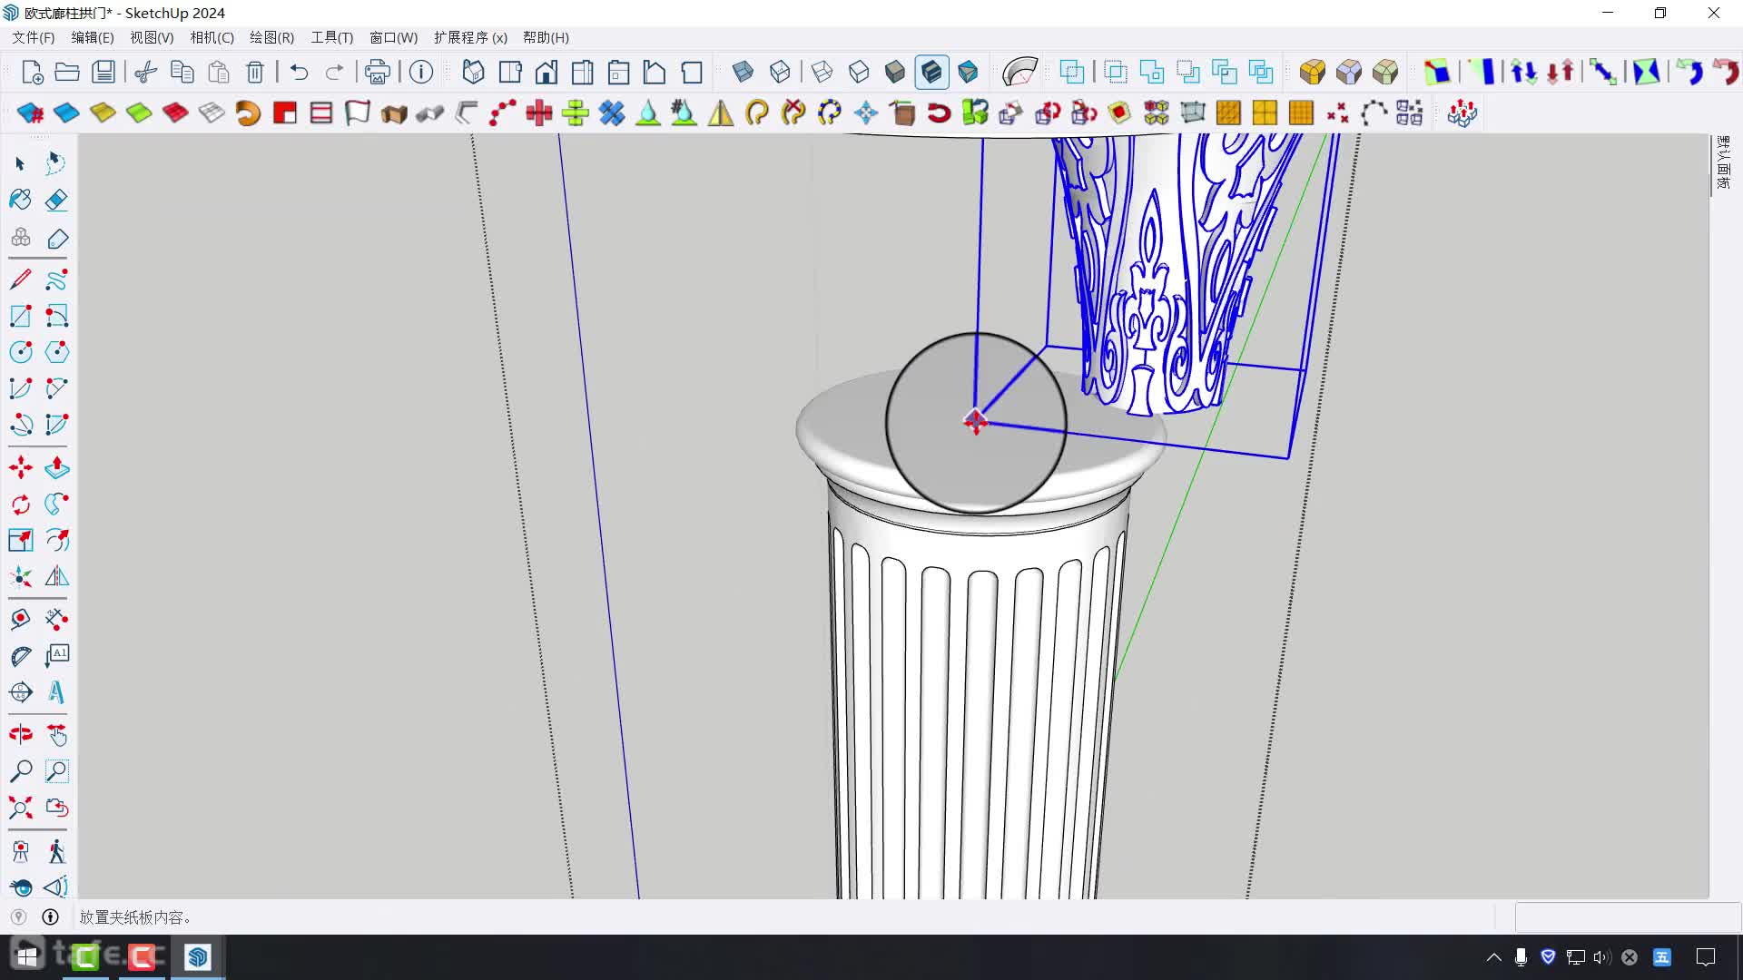Select the Line pencil tool
This screenshot has width=1743, height=980.
(x=20, y=279)
